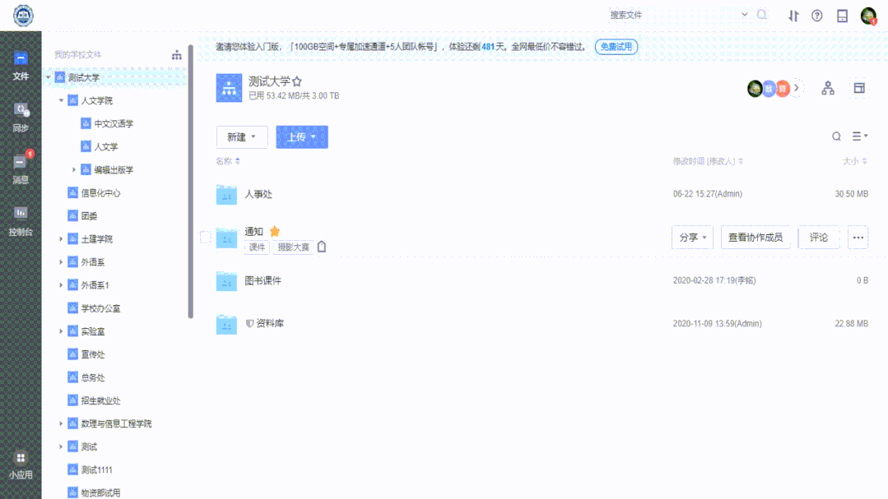This screenshot has height=499, width=888.
Task: Open the three-dots more menu for 通知
Action: (858, 238)
